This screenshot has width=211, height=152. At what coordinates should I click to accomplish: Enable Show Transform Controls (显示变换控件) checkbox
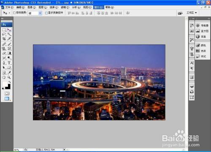pyautogui.click(x=46, y=13)
